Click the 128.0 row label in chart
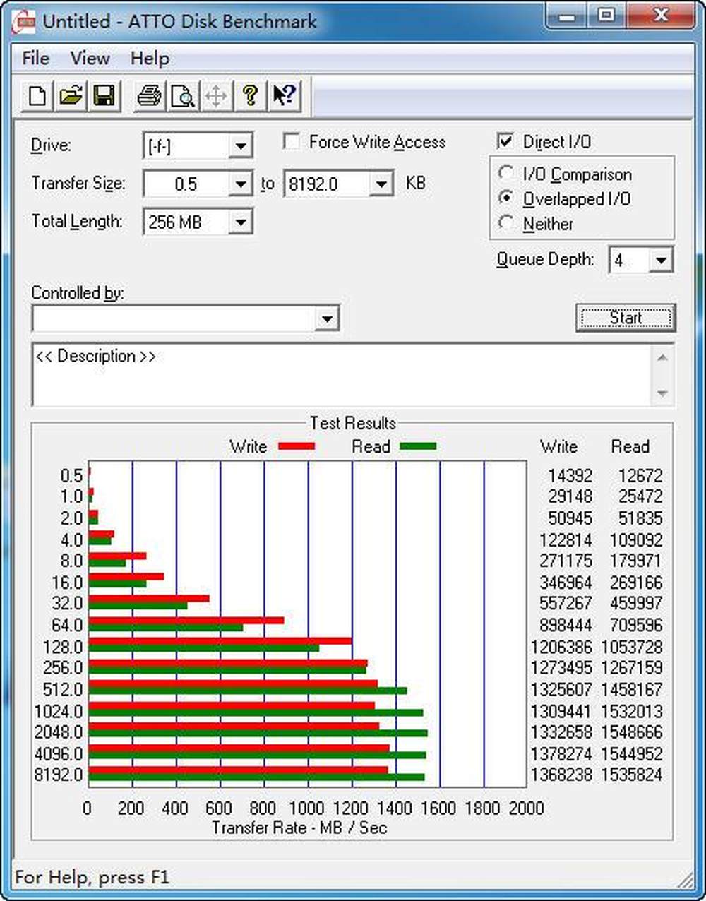 click(63, 647)
